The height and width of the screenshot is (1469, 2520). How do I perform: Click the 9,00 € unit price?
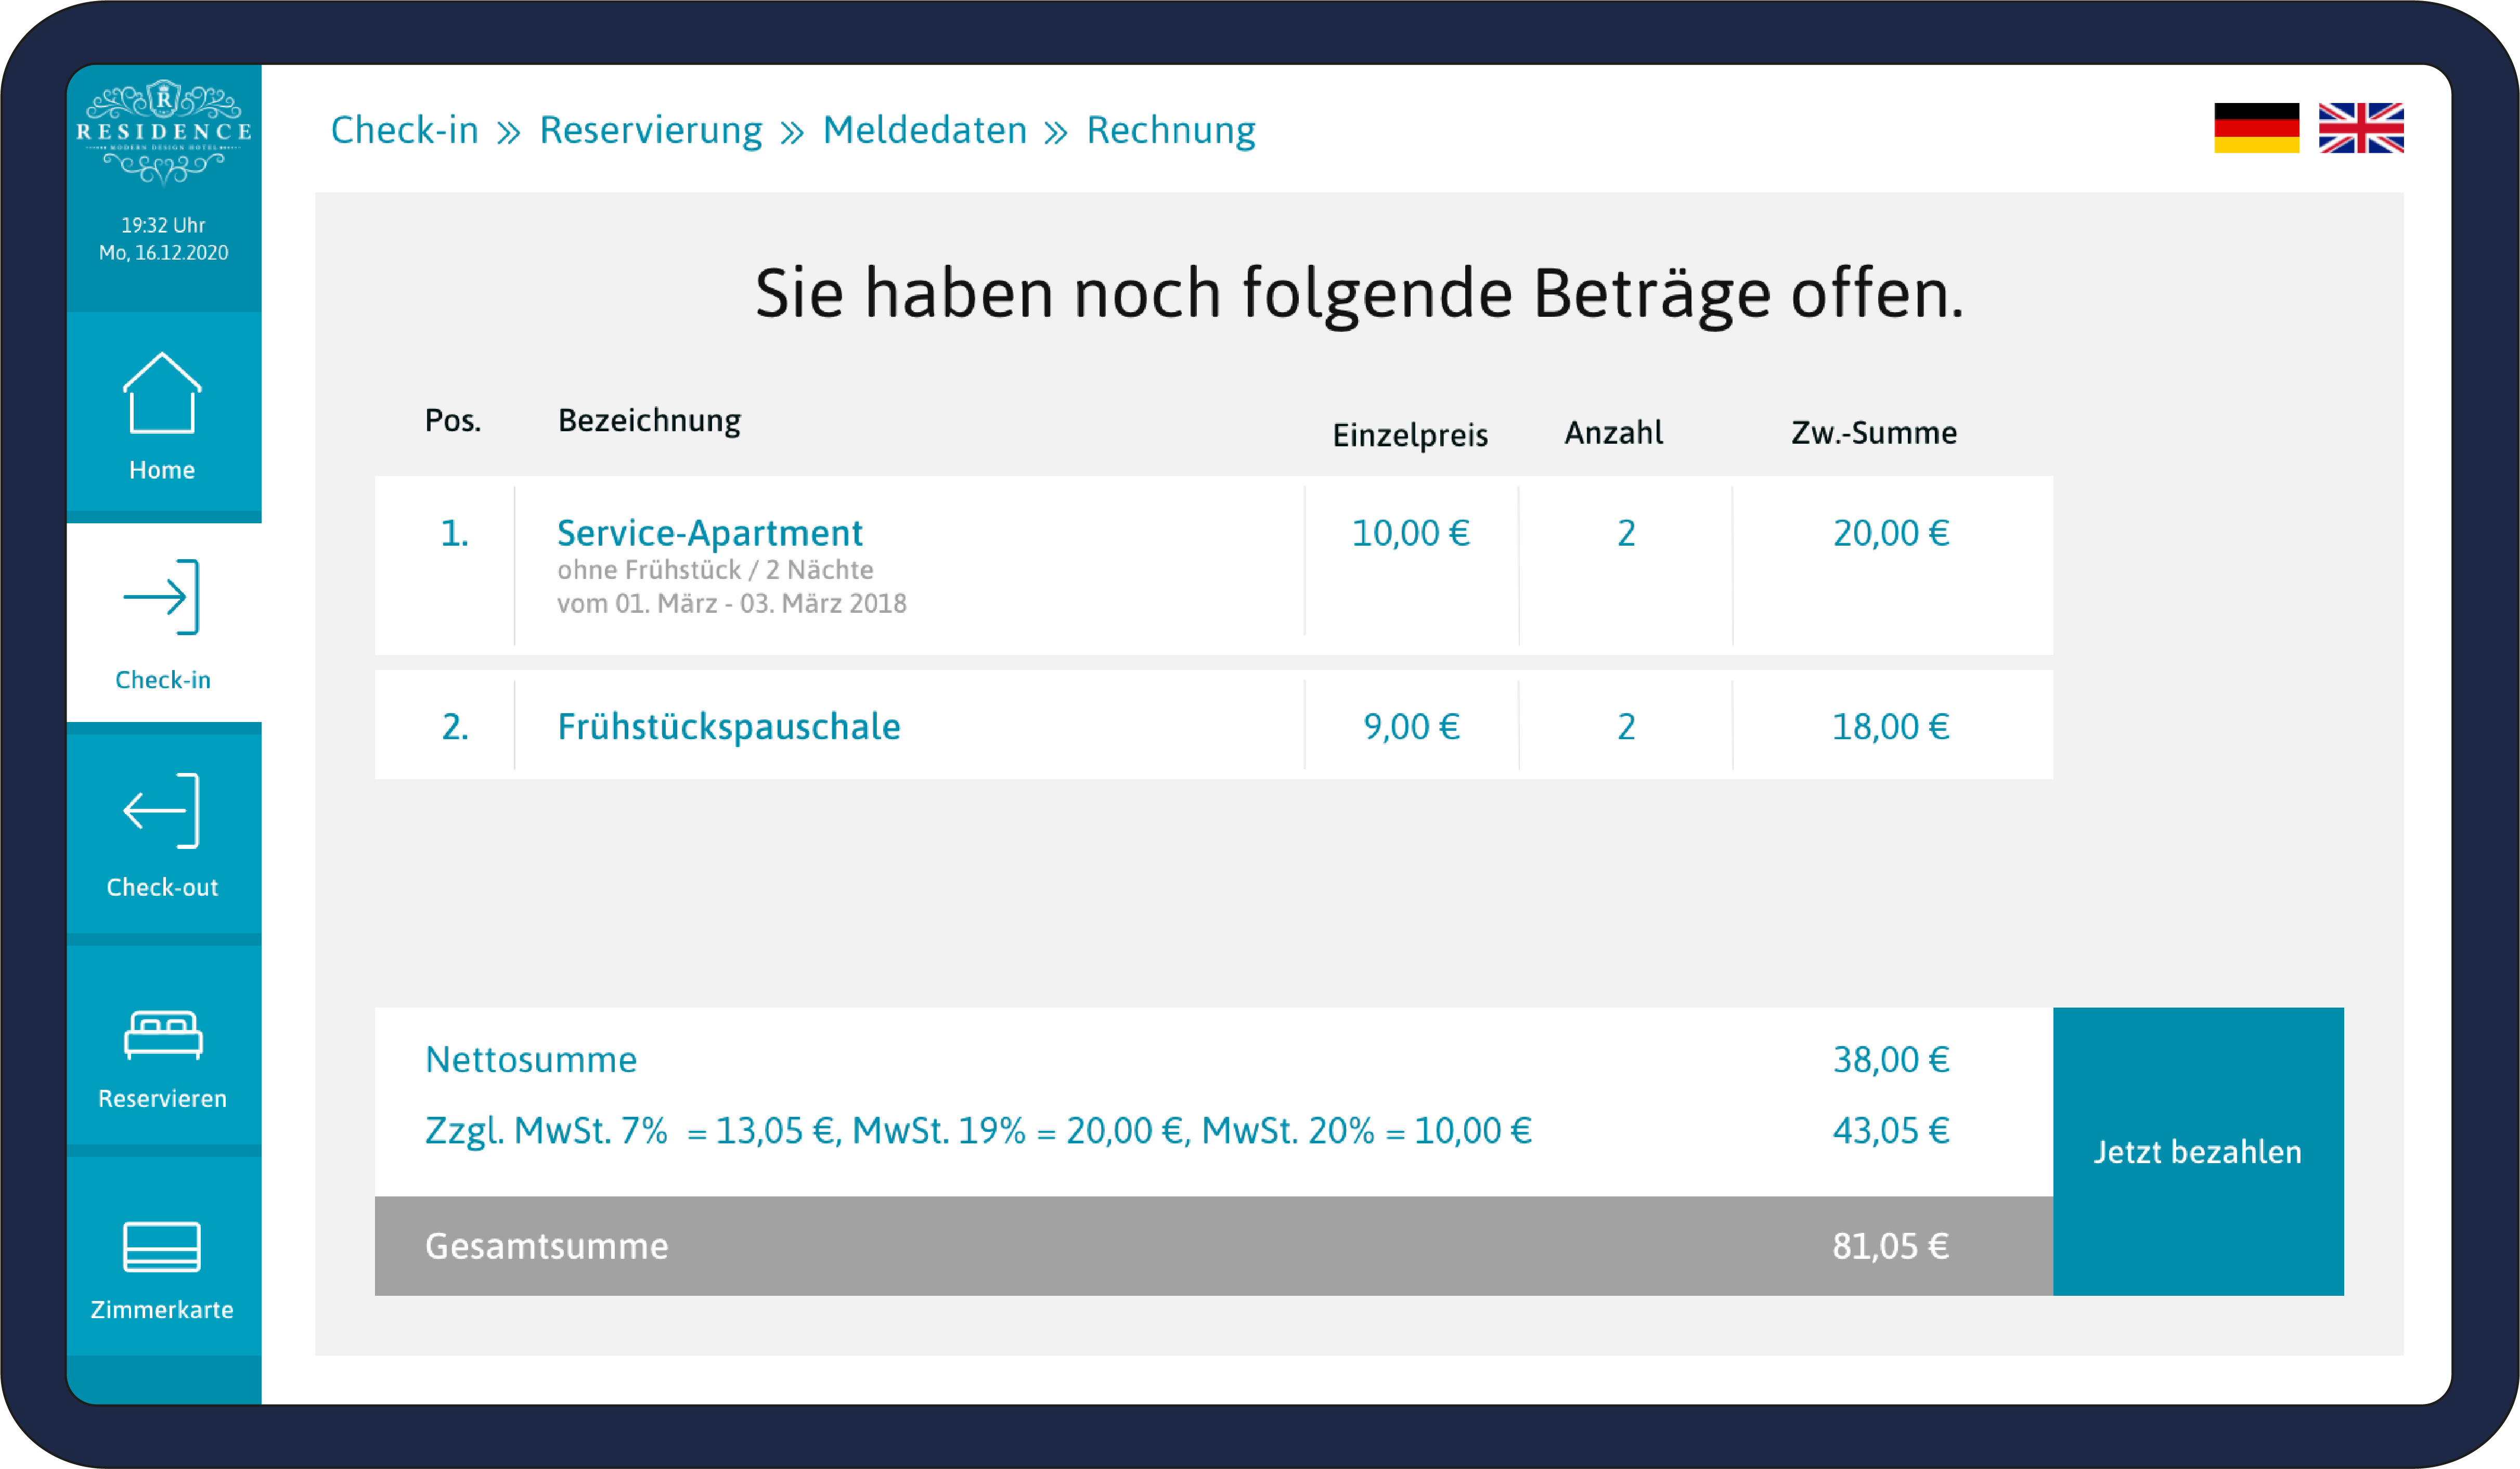point(1412,726)
